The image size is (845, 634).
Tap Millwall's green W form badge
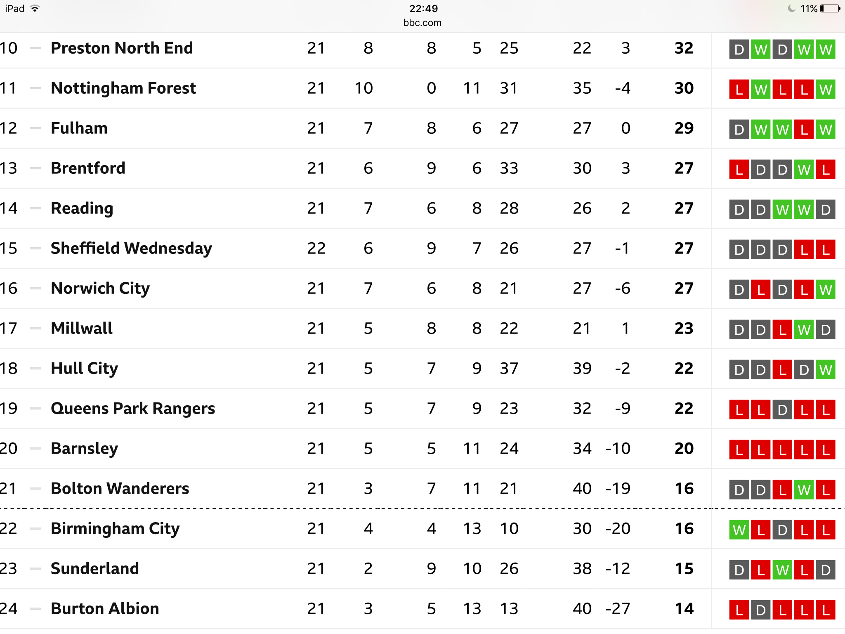804,330
